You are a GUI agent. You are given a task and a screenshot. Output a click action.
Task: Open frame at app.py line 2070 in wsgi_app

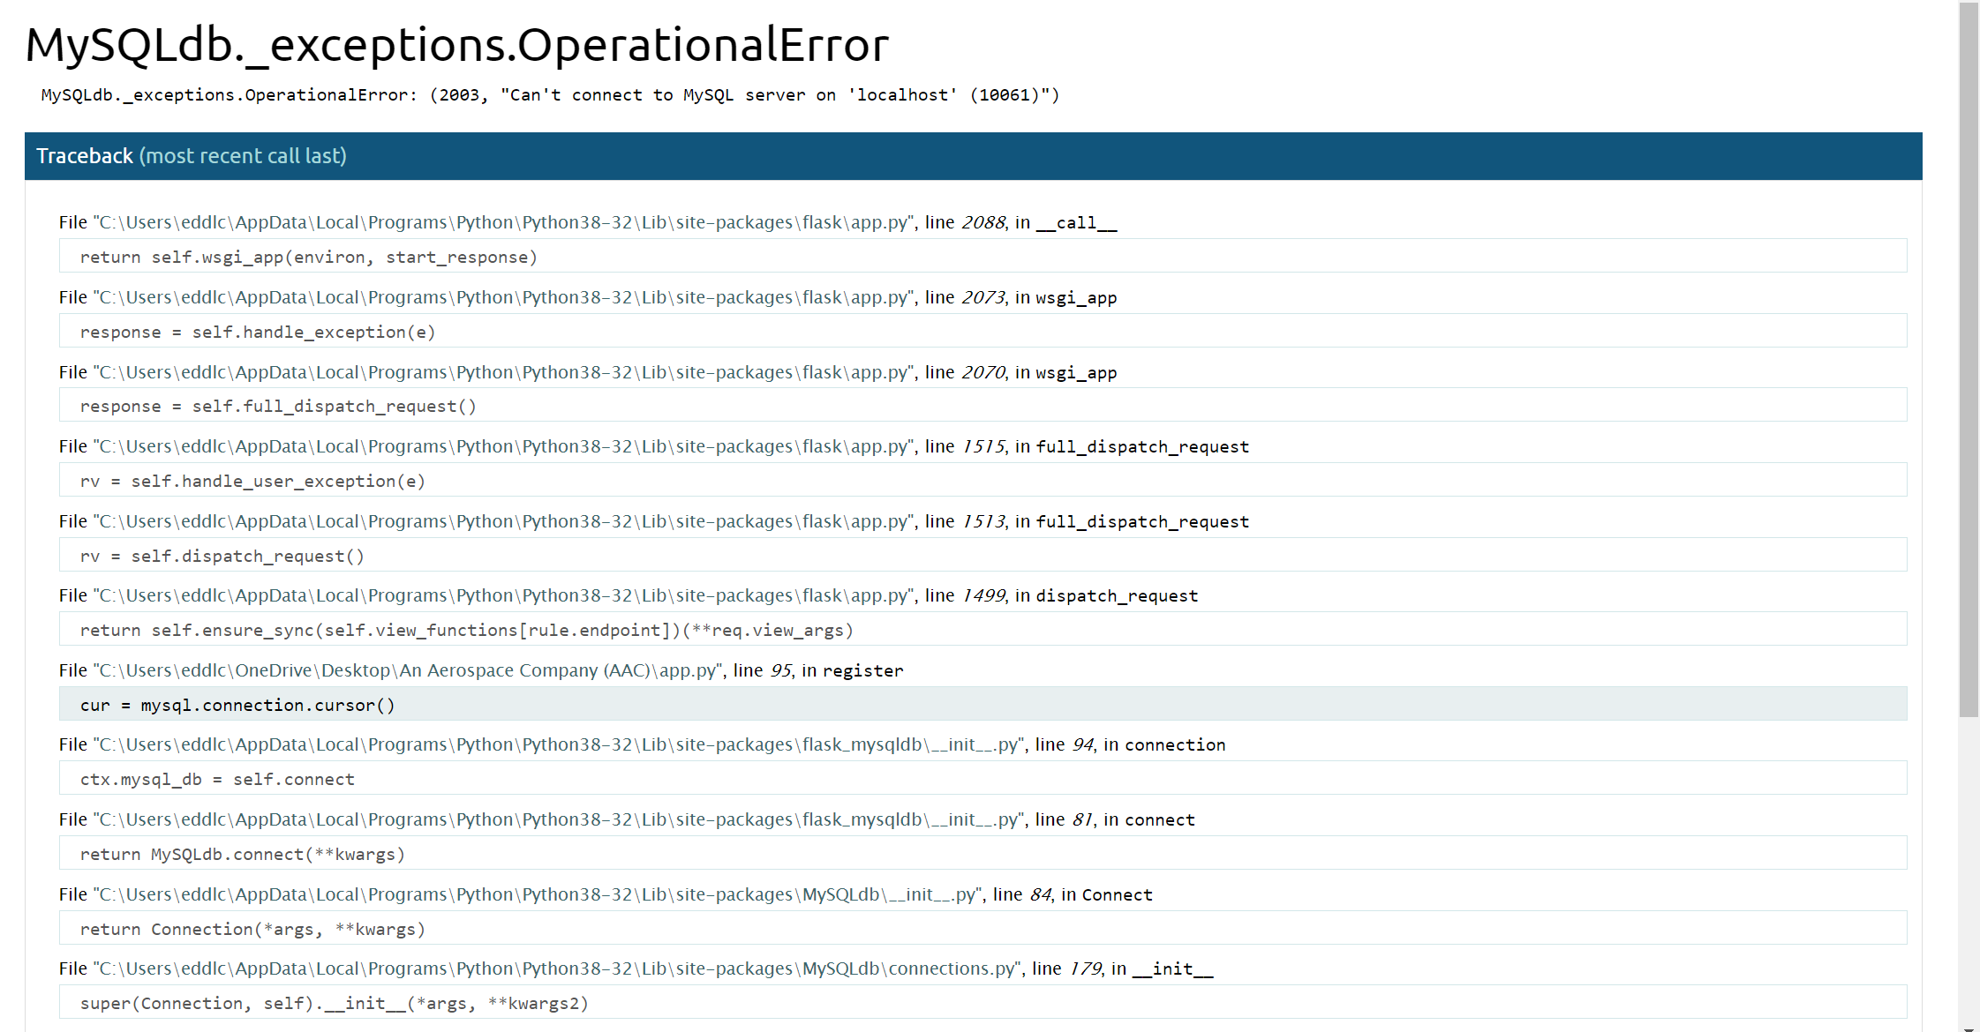[588, 372]
